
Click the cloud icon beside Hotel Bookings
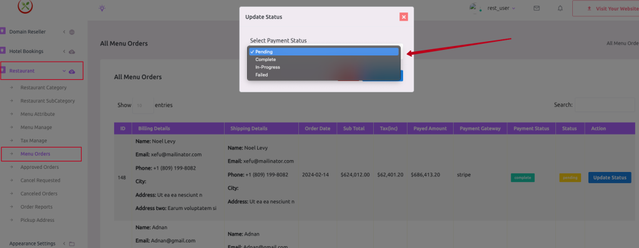[x=72, y=52]
